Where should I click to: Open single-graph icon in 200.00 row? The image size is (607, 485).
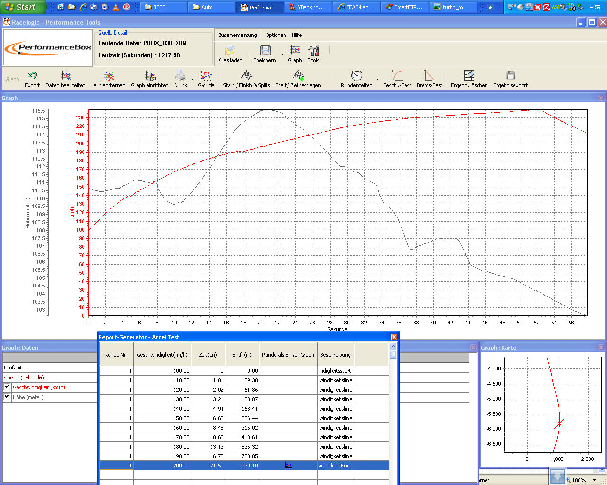[288, 466]
